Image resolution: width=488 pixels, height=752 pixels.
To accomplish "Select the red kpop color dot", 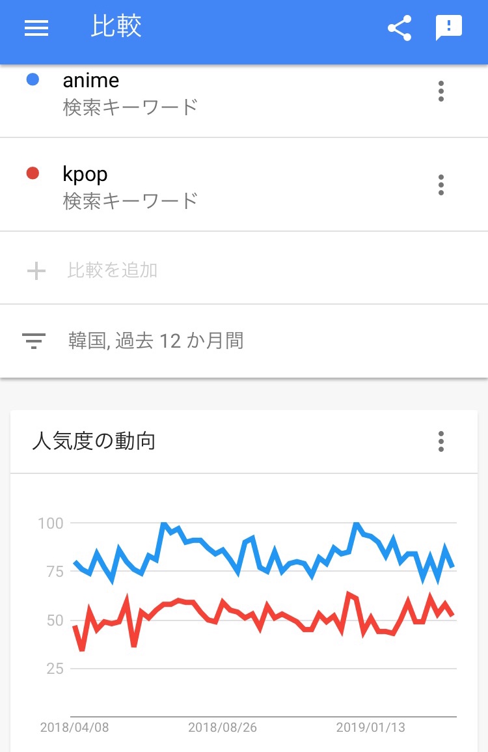I will click(x=33, y=173).
